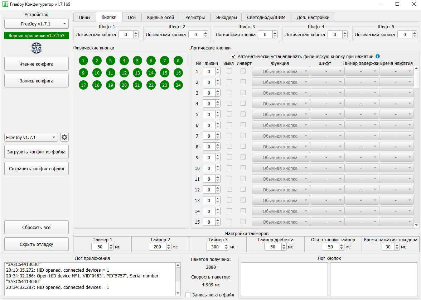
Task: Click physical button indicator 20
Action: pyautogui.click(x=124, y=85)
